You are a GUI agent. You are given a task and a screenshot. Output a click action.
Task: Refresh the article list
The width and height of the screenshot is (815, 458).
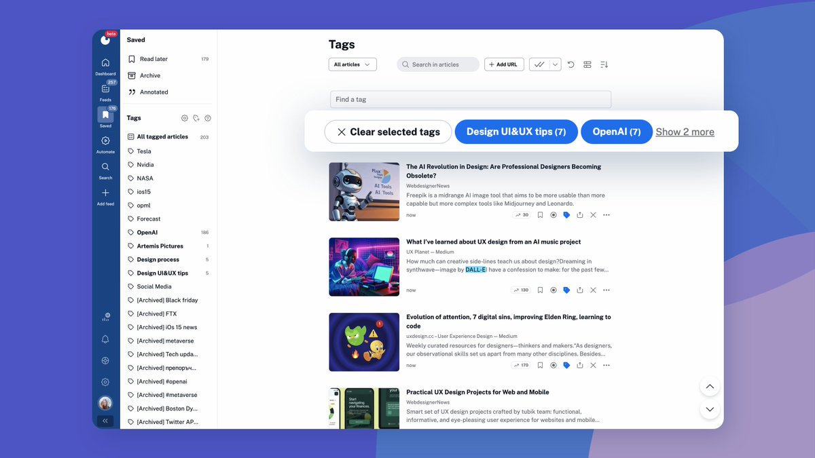570,64
